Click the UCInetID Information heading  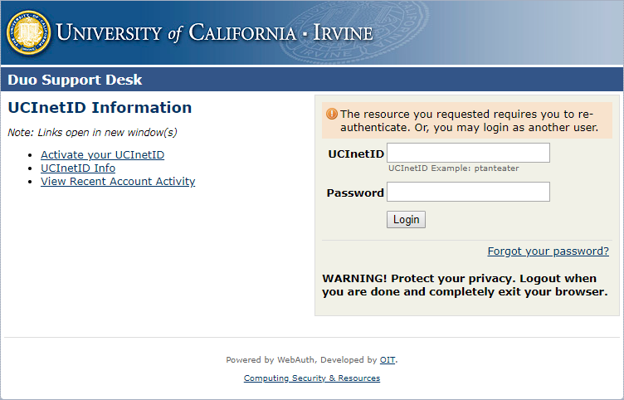coord(100,108)
